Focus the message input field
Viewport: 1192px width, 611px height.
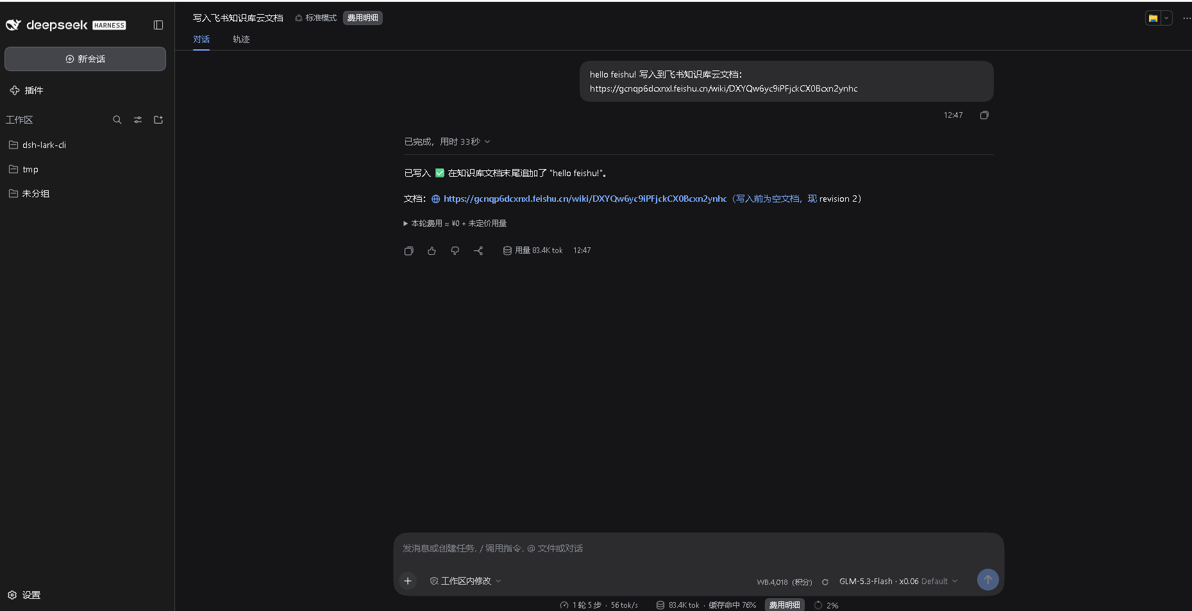point(698,548)
